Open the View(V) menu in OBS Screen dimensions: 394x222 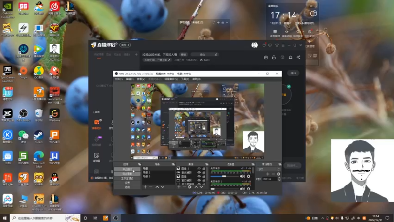click(x=141, y=79)
